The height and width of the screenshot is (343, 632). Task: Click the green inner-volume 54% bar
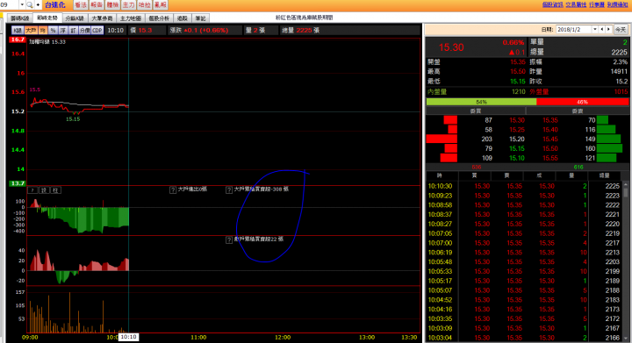tap(481, 102)
